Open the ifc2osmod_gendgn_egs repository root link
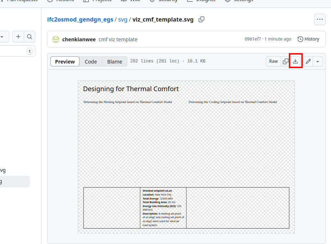Screen dimensions: 331x244 80,19
